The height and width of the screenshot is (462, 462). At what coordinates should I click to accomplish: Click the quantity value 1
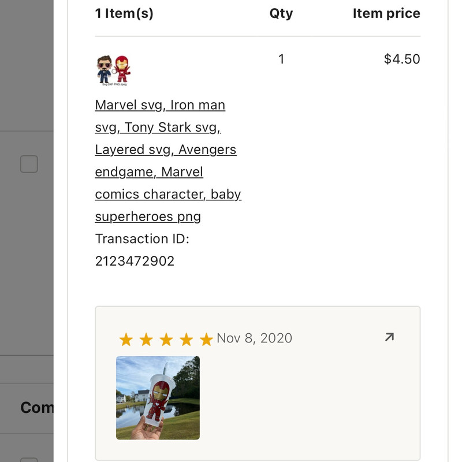(x=281, y=59)
